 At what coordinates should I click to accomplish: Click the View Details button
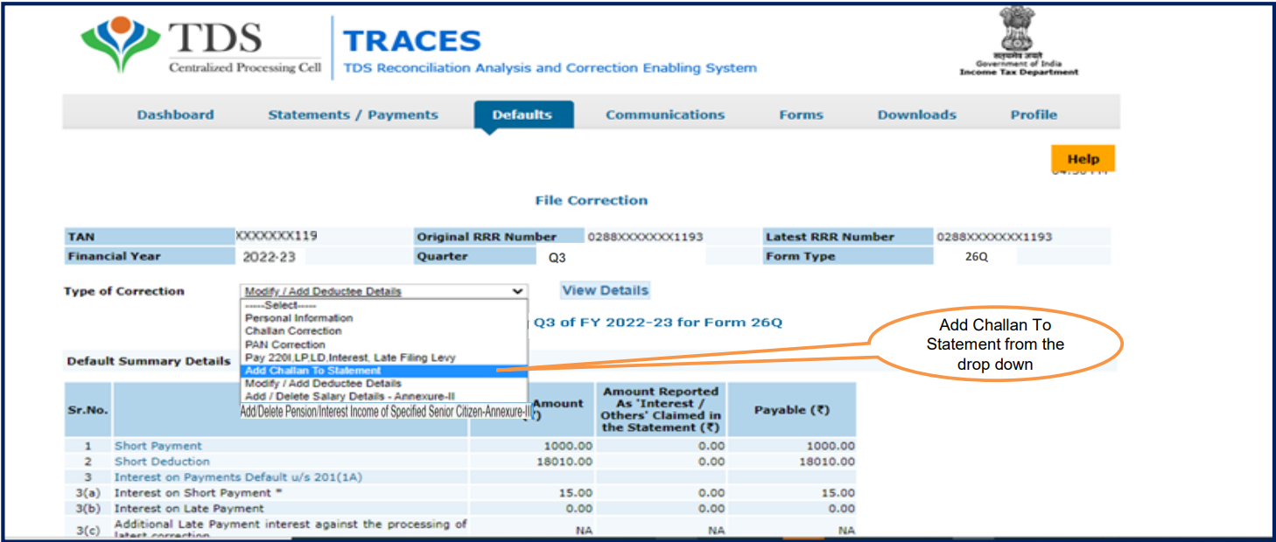[606, 290]
